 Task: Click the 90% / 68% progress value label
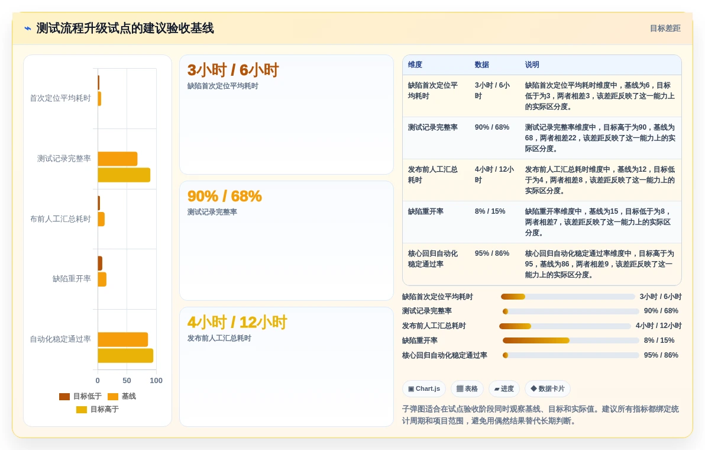point(661,311)
